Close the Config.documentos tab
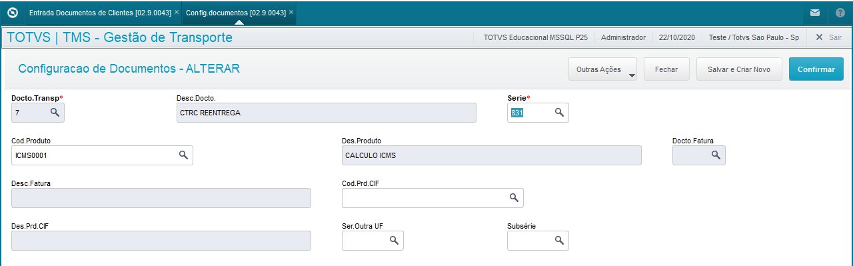The width and height of the screenshot is (853, 266). click(291, 12)
